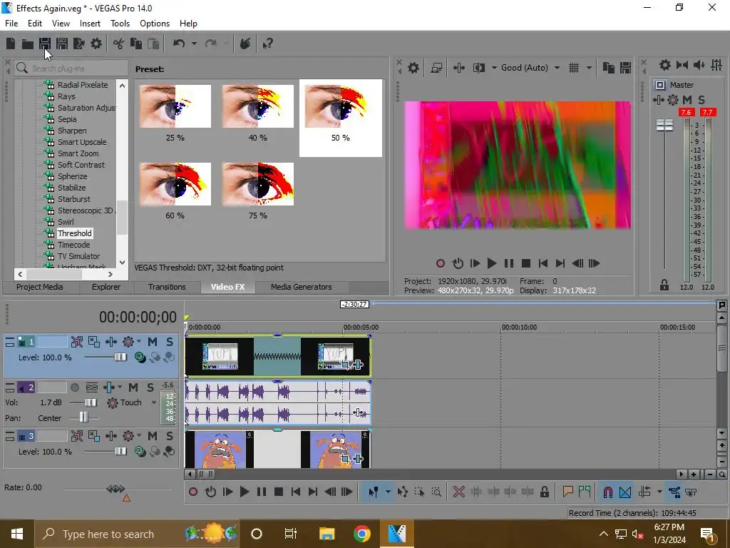730x548 pixels.
Task: Open the Options menu
Action: pos(155,24)
